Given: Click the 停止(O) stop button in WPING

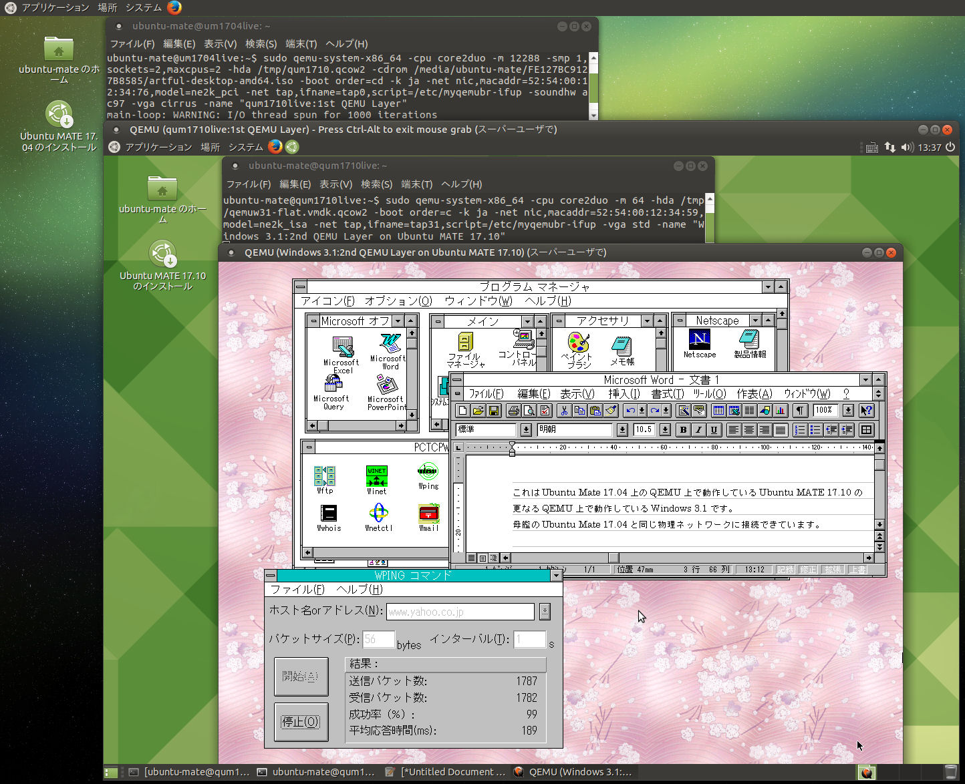Looking at the screenshot, I should coord(301,721).
